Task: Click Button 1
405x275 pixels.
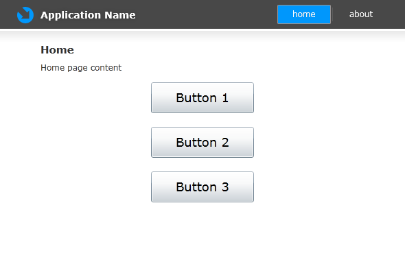Action: tap(202, 98)
